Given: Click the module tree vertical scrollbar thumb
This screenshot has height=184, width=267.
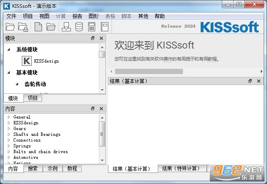Looking at the screenshot, I should pyautogui.click(x=102, y=54).
